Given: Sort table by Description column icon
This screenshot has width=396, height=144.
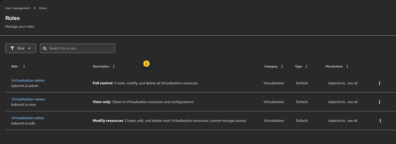Looking at the screenshot, I should point(114,66).
